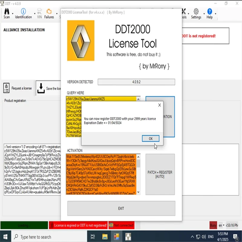The image size is (242, 242).
Task: Open the Windows Start menu
Action: pyautogui.click(x=5, y=237)
